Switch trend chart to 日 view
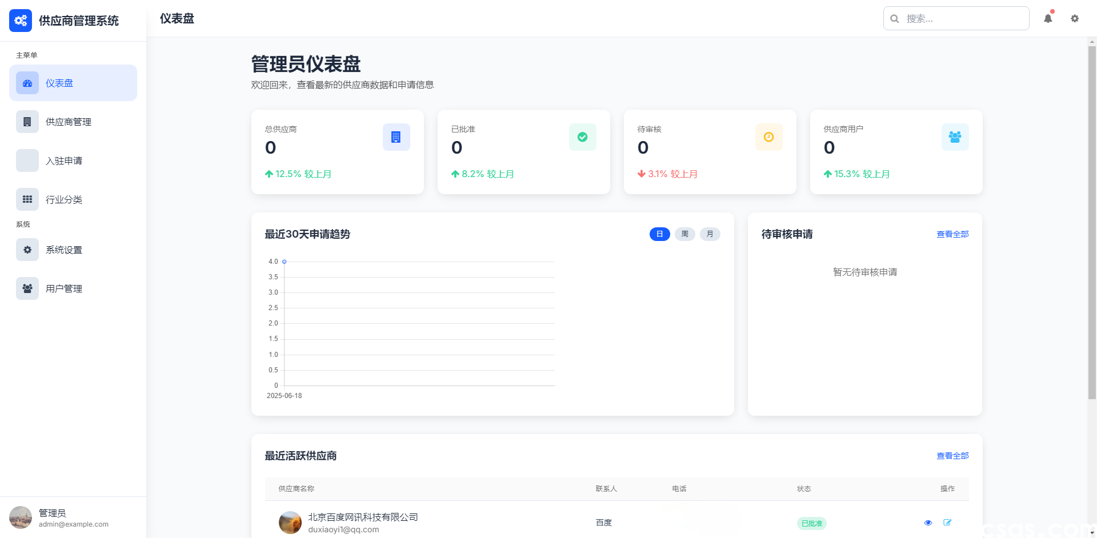Image resolution: width=1097 pixels, height=538 pixels. pos(660,234)
